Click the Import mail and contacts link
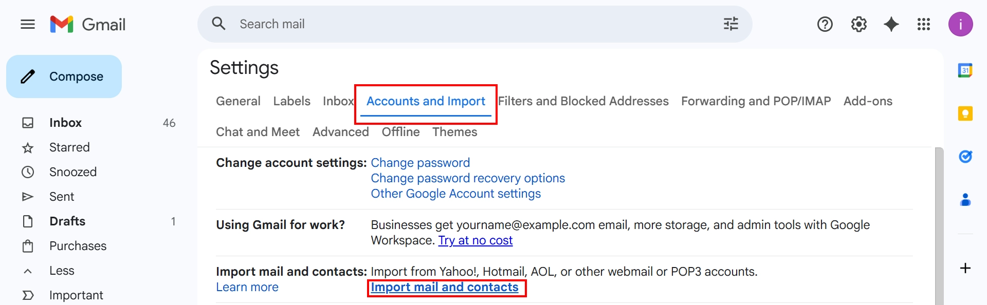 point(445,287)
